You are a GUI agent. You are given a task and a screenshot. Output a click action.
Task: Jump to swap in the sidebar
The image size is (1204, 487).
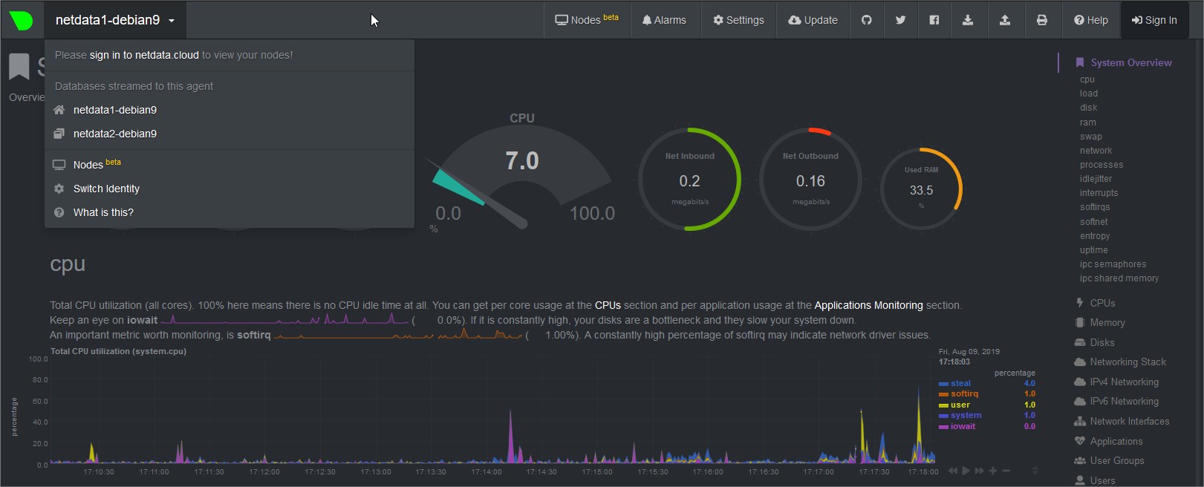(1091, 137)
